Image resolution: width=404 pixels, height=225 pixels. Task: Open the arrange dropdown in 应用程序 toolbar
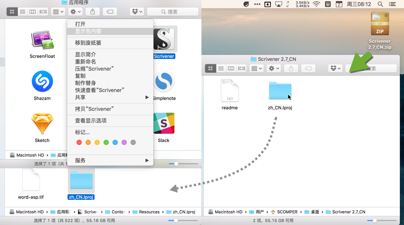[58, 12]
